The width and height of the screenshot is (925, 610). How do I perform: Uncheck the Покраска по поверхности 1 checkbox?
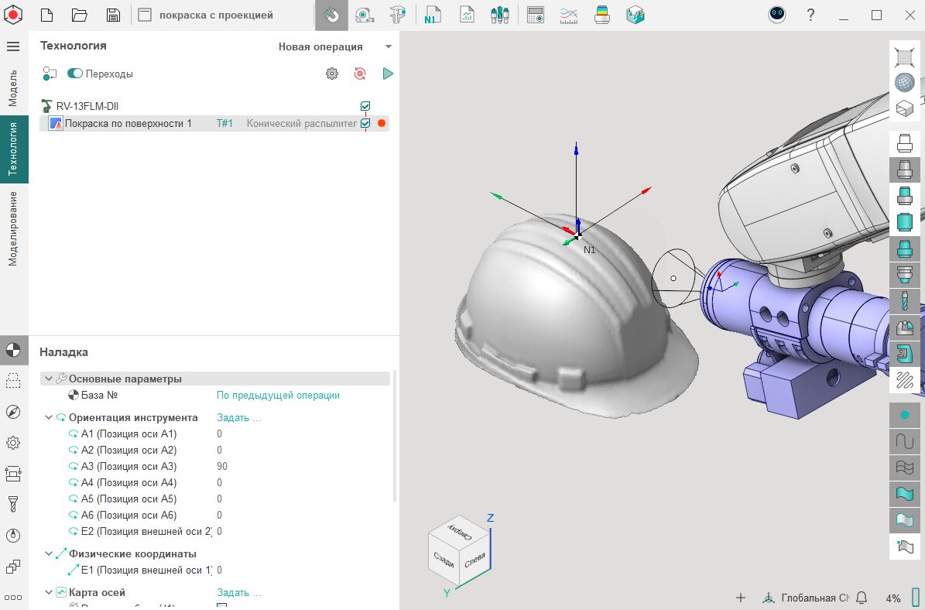365,123
